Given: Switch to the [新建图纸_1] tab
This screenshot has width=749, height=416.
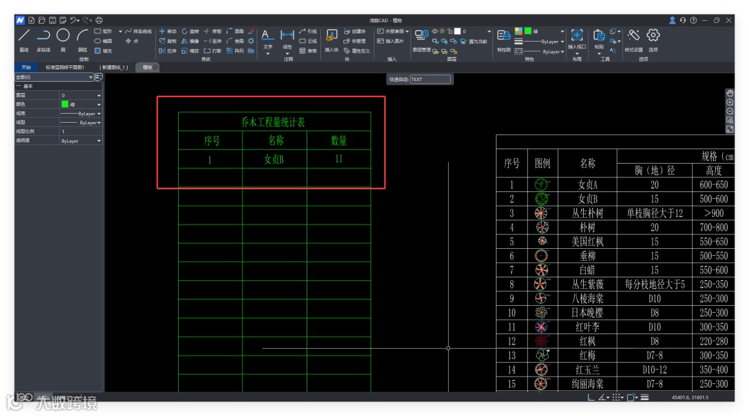Looking at the screenshot, I should [114, 67].
